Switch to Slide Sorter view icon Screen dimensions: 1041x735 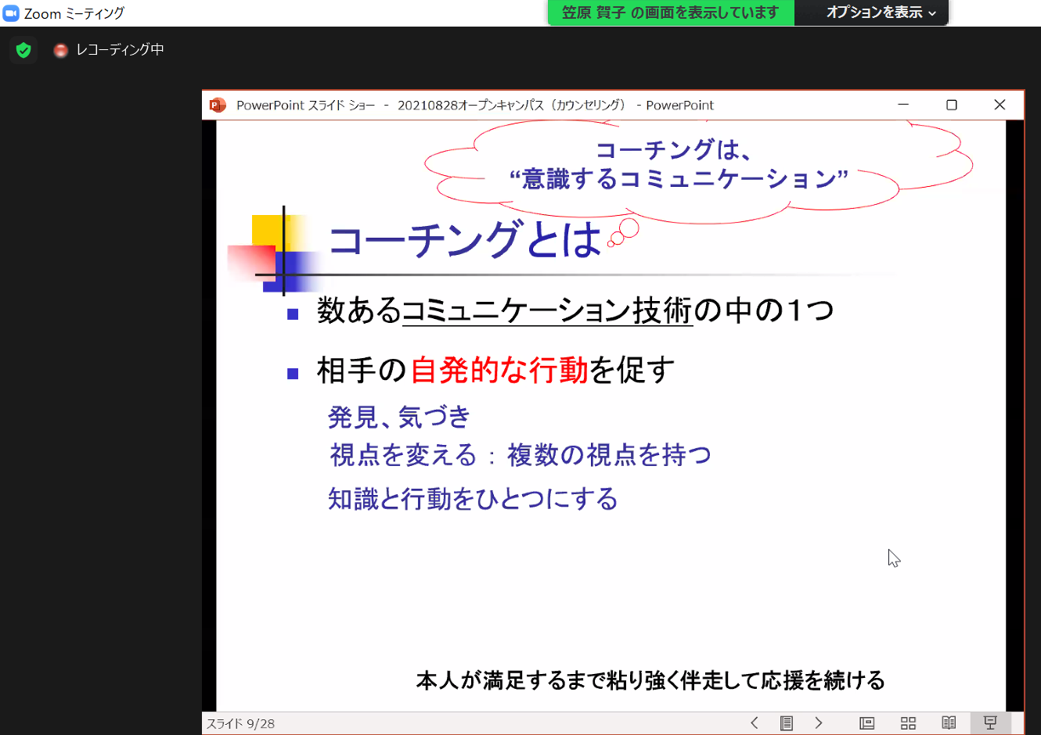(908, 723)
